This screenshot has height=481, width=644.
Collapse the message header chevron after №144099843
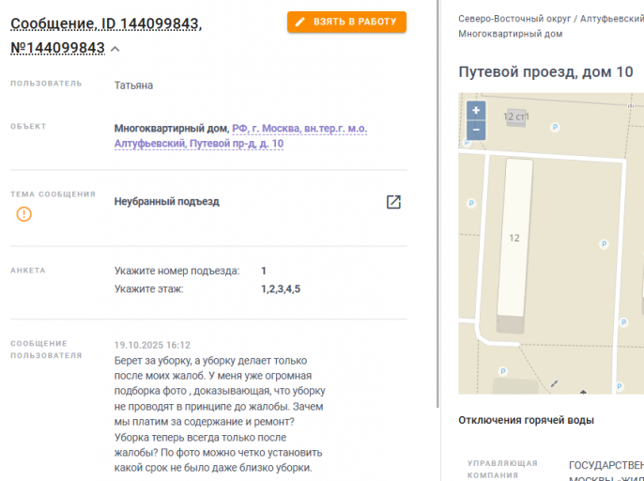(x=115, y=49)
